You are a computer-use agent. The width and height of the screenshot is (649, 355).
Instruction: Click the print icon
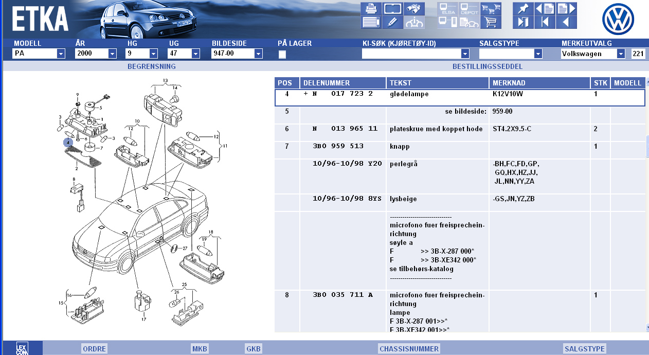(x=371, y=9)
